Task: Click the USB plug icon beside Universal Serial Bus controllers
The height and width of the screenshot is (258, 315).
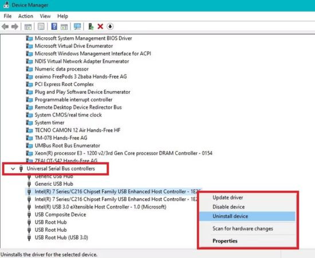Action: pos(21,169)
